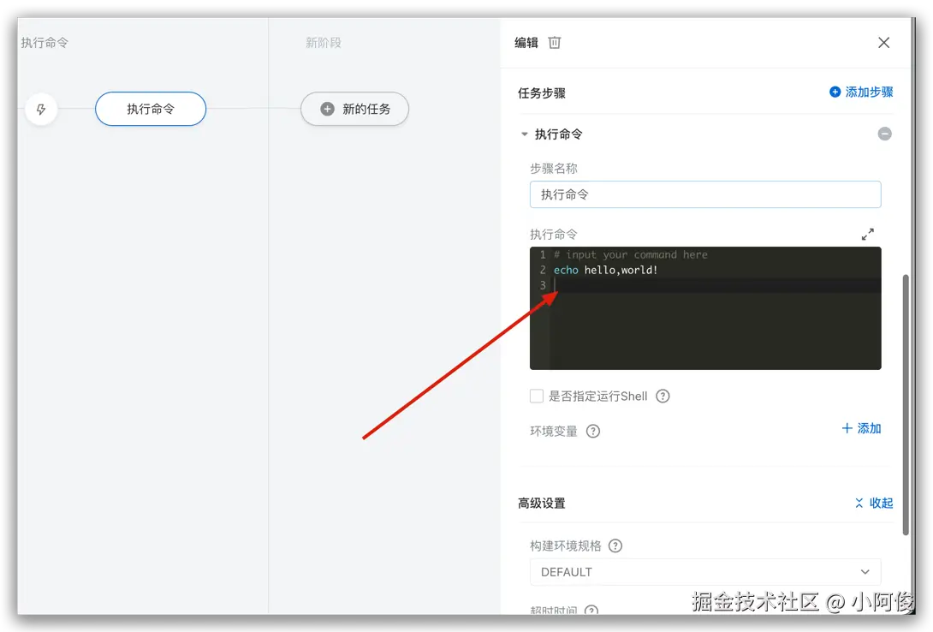Image resolution: width=933 pixels, height=632 pixels.
Task: Collapse advanced settings via 收起
Action: coord(874,504)
